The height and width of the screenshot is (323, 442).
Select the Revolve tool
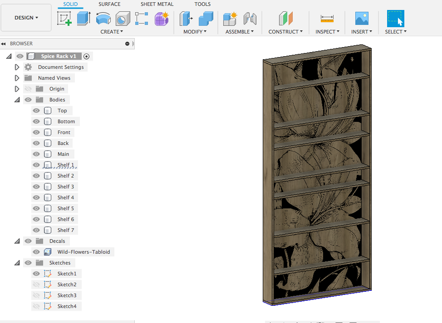coord(103,19)
